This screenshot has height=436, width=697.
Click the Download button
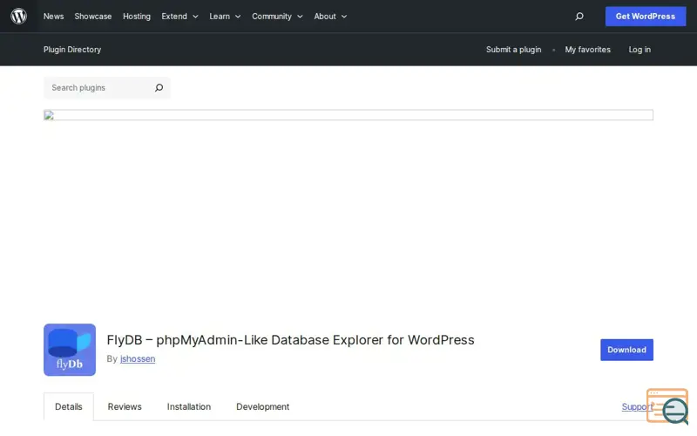tap(626, 350)
